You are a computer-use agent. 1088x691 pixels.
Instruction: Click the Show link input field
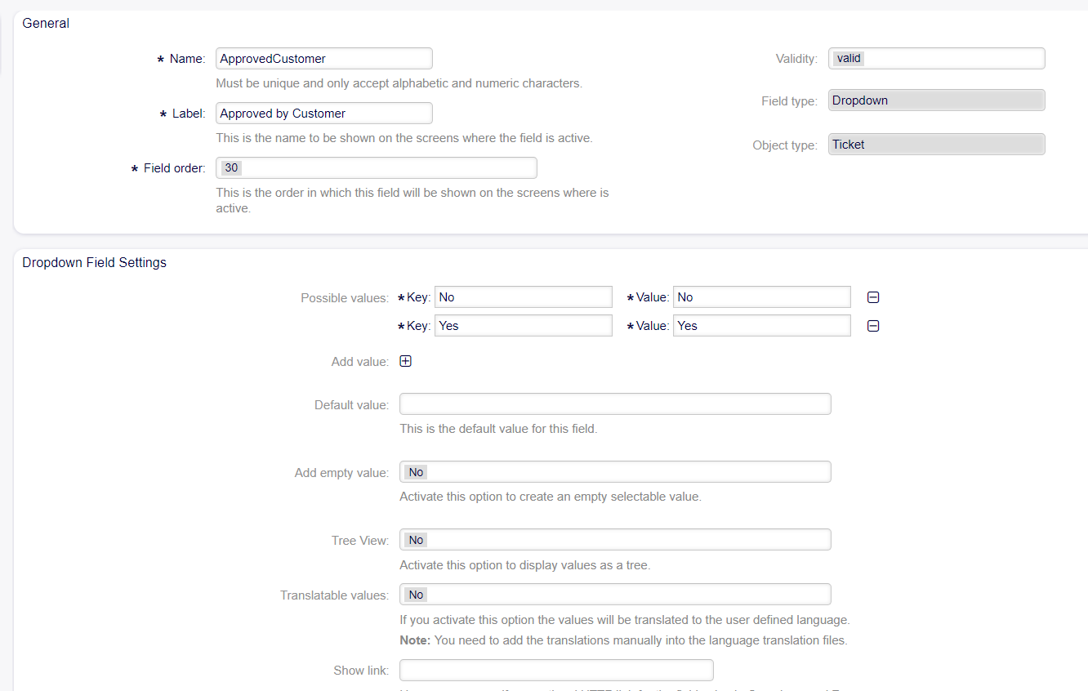click(x=555, y=671)
